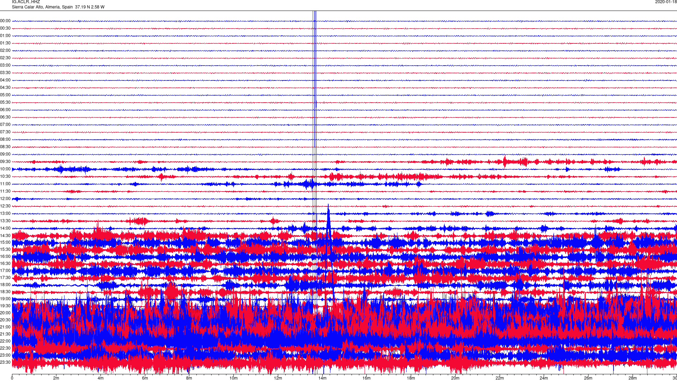
Task: Click the 24m tick on the time axis
Action: (544, 378)
